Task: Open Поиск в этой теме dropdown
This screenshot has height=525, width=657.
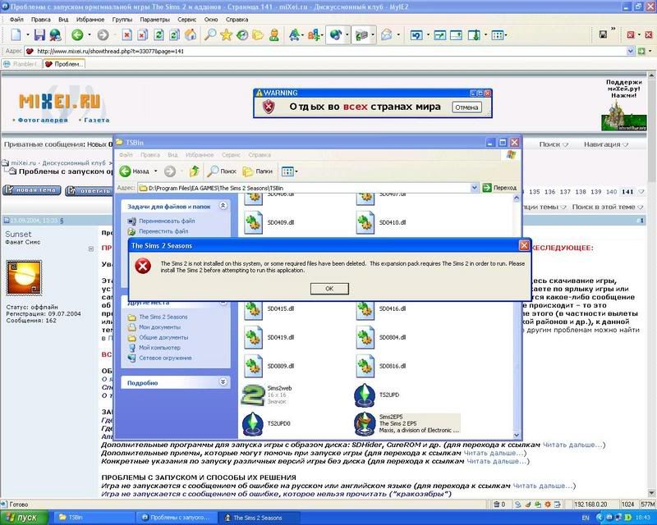Action: point(607,207)
